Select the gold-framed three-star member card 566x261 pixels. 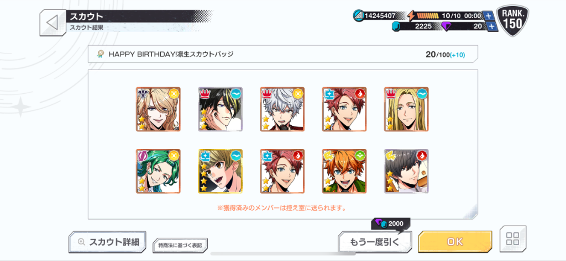[x=220, y=171]
